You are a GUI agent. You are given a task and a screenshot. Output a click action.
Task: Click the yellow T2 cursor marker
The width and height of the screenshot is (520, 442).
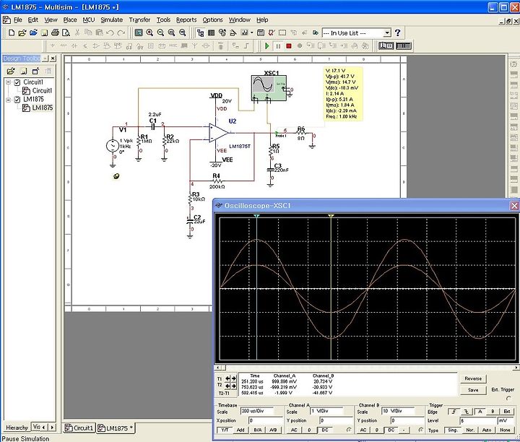pos(331,216)
